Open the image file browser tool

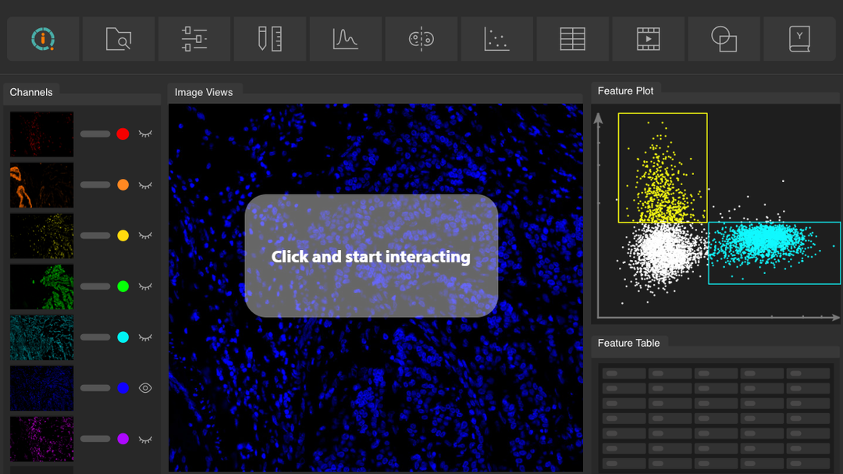tap(118, 38)
